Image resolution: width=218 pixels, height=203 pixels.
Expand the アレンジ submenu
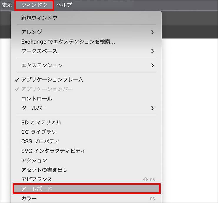coord(32,32)
